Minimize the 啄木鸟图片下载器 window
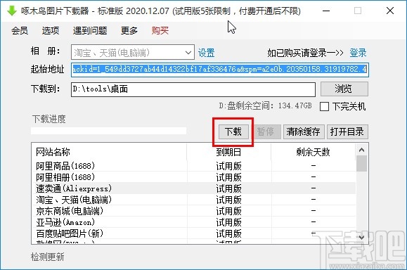407x270 pixels. 326,11
